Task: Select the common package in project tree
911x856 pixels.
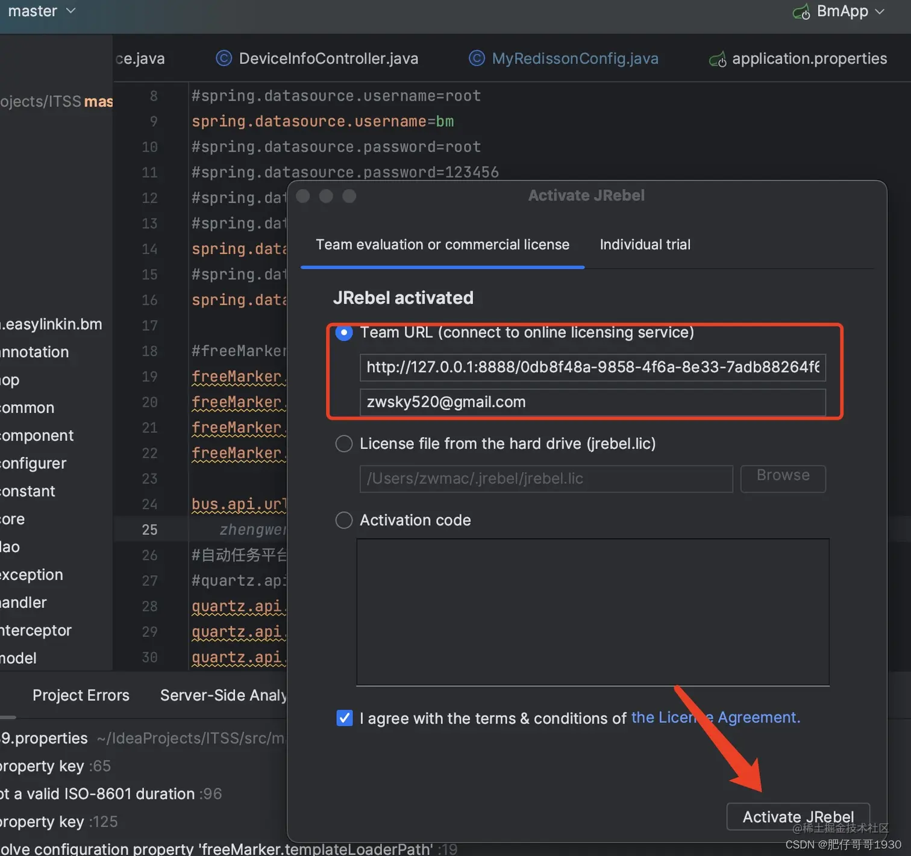Action: tap(27, 408)
